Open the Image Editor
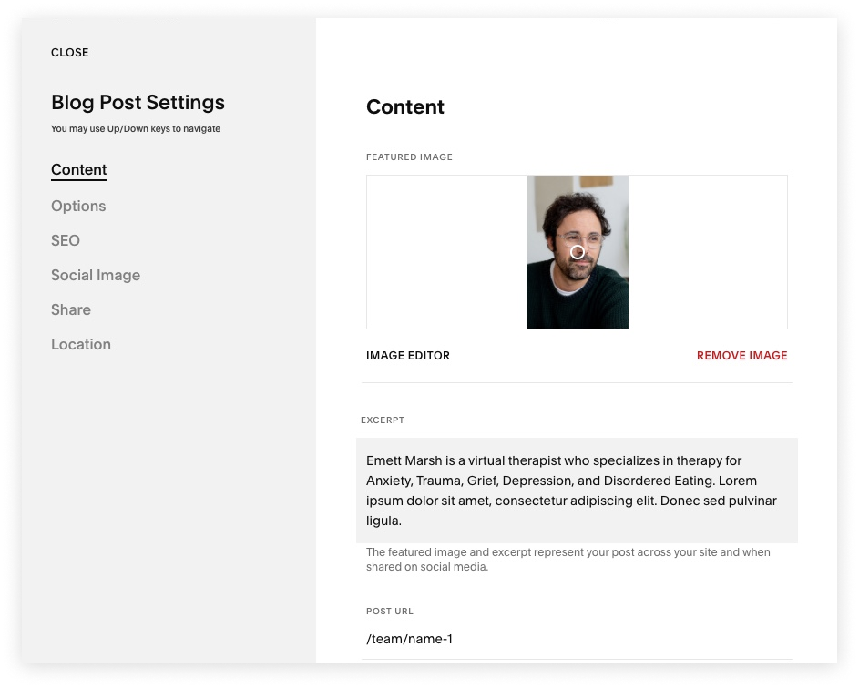The image size is (859, 688). click(408, 355)
